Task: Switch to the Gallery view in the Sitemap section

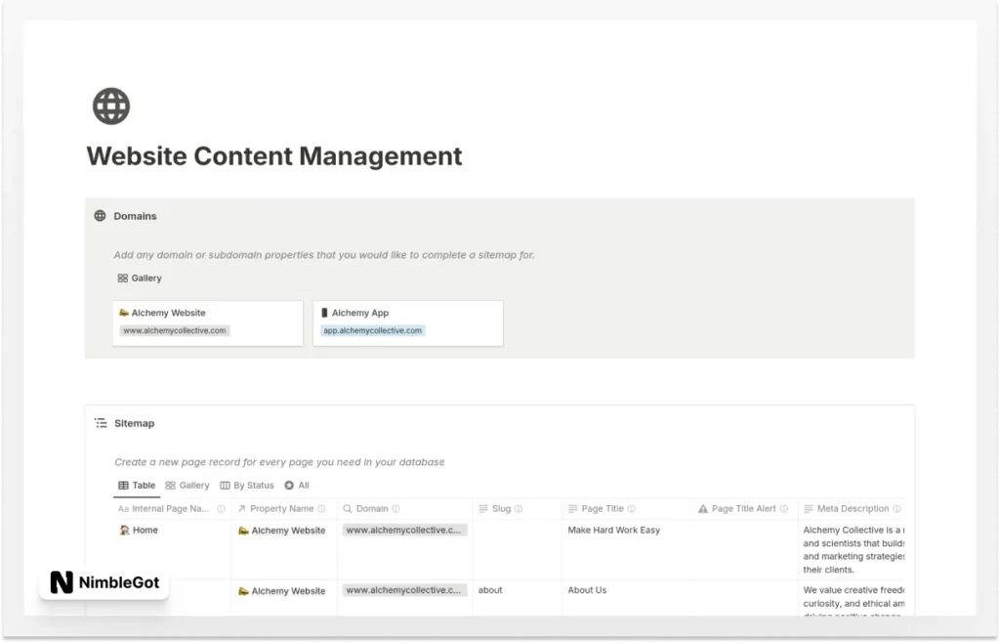Action: [187, 485]
